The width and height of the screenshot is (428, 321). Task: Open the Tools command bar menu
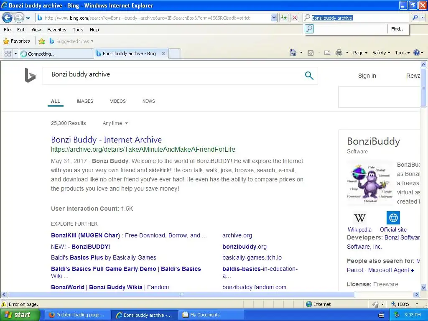pyautogui.click(x=403, y=53)
